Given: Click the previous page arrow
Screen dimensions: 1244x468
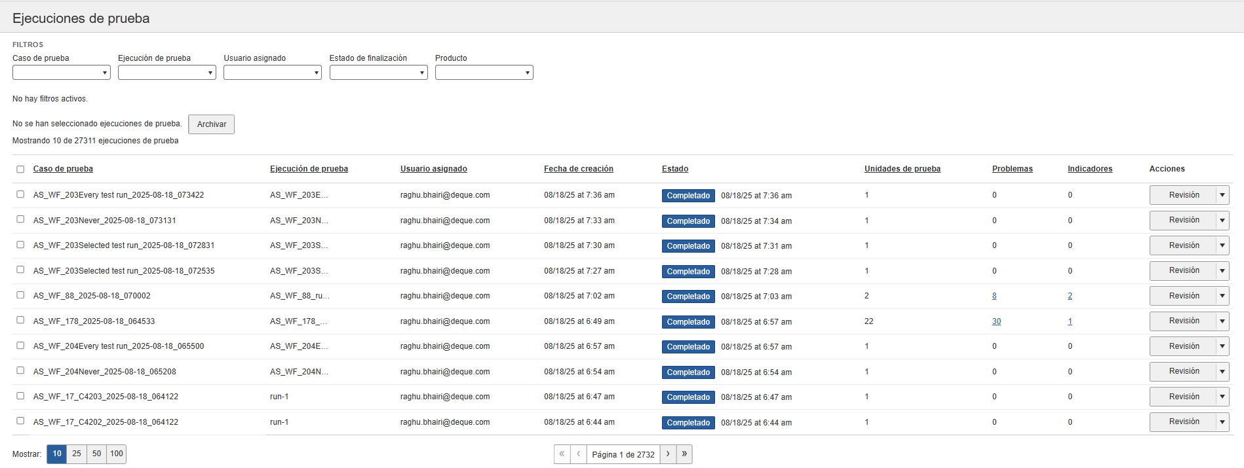Looking at the screenshot, I should click(578, 454).
